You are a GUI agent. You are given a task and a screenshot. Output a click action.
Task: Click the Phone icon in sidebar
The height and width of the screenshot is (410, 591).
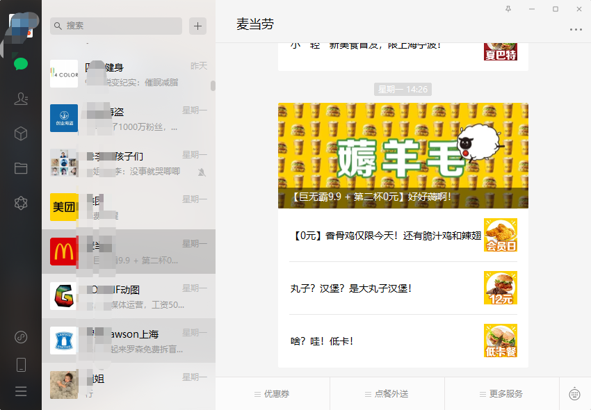coord(21,365)
